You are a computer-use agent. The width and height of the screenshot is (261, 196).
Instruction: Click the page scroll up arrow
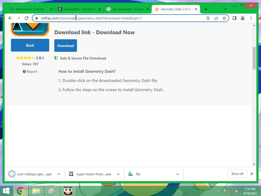[254, 26]
